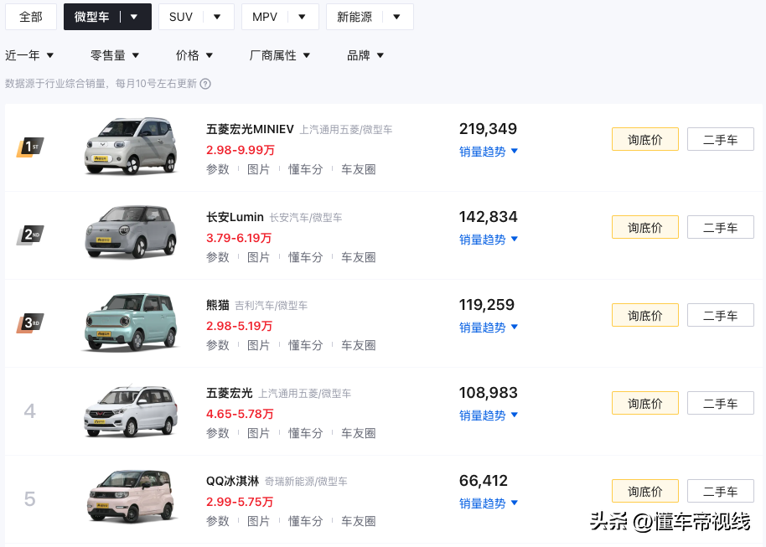Click the 2nd place rank badge
Image resolution: width=766 pixels, height=547 pixels.
click(x=30, y=235)
